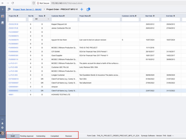186x139 pixels.
Task: Open notifications bell in sidebar
Action: [2, 123]
